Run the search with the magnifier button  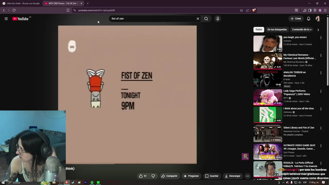click(206, 18)
